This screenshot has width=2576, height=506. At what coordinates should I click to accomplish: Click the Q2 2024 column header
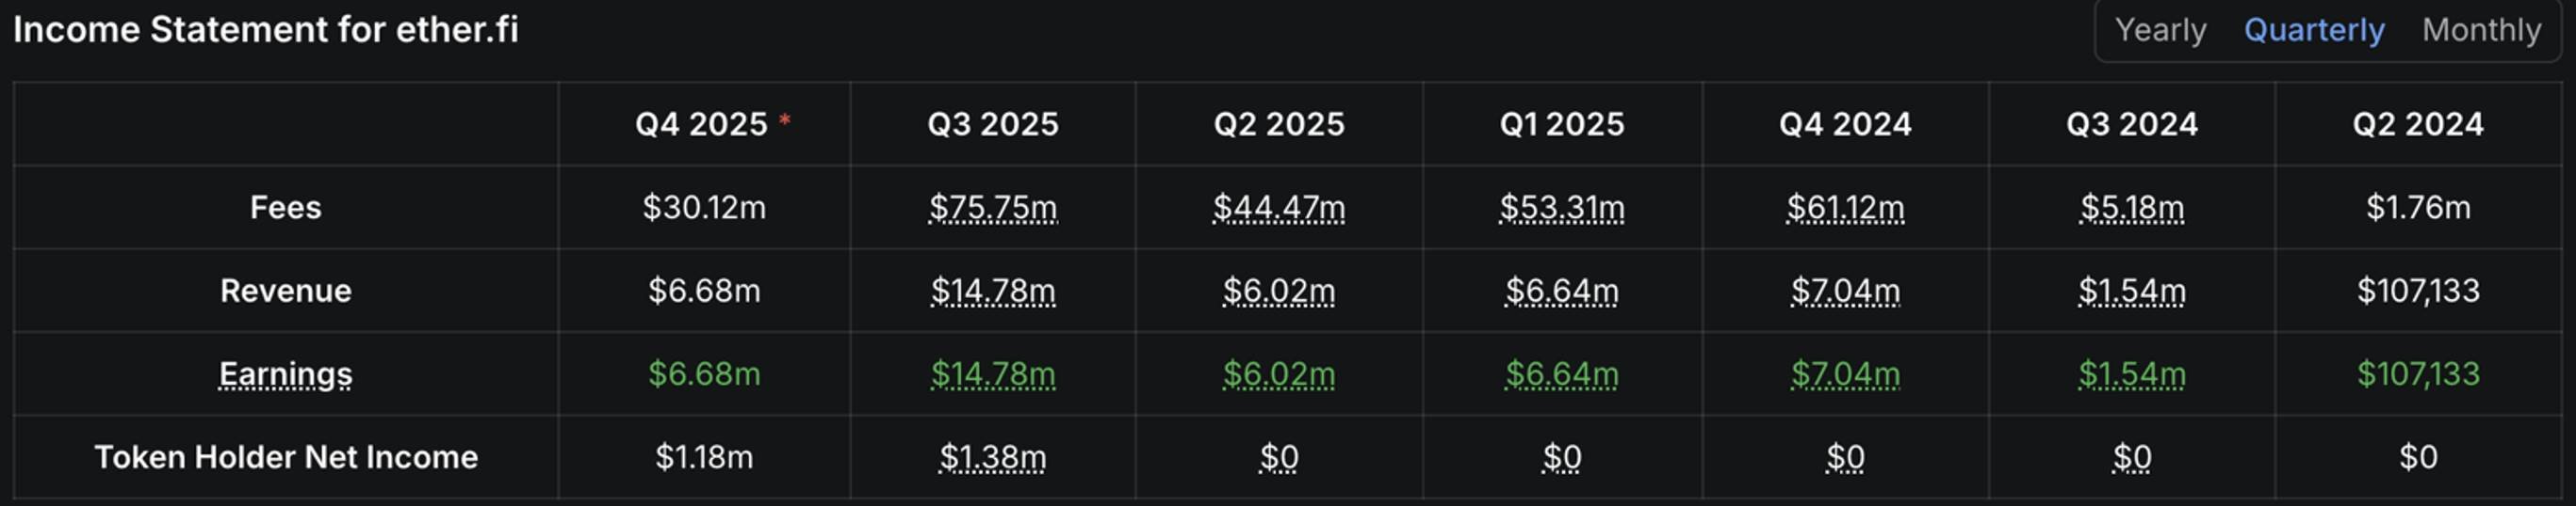pyautogui.click(x=2417, y=124)
